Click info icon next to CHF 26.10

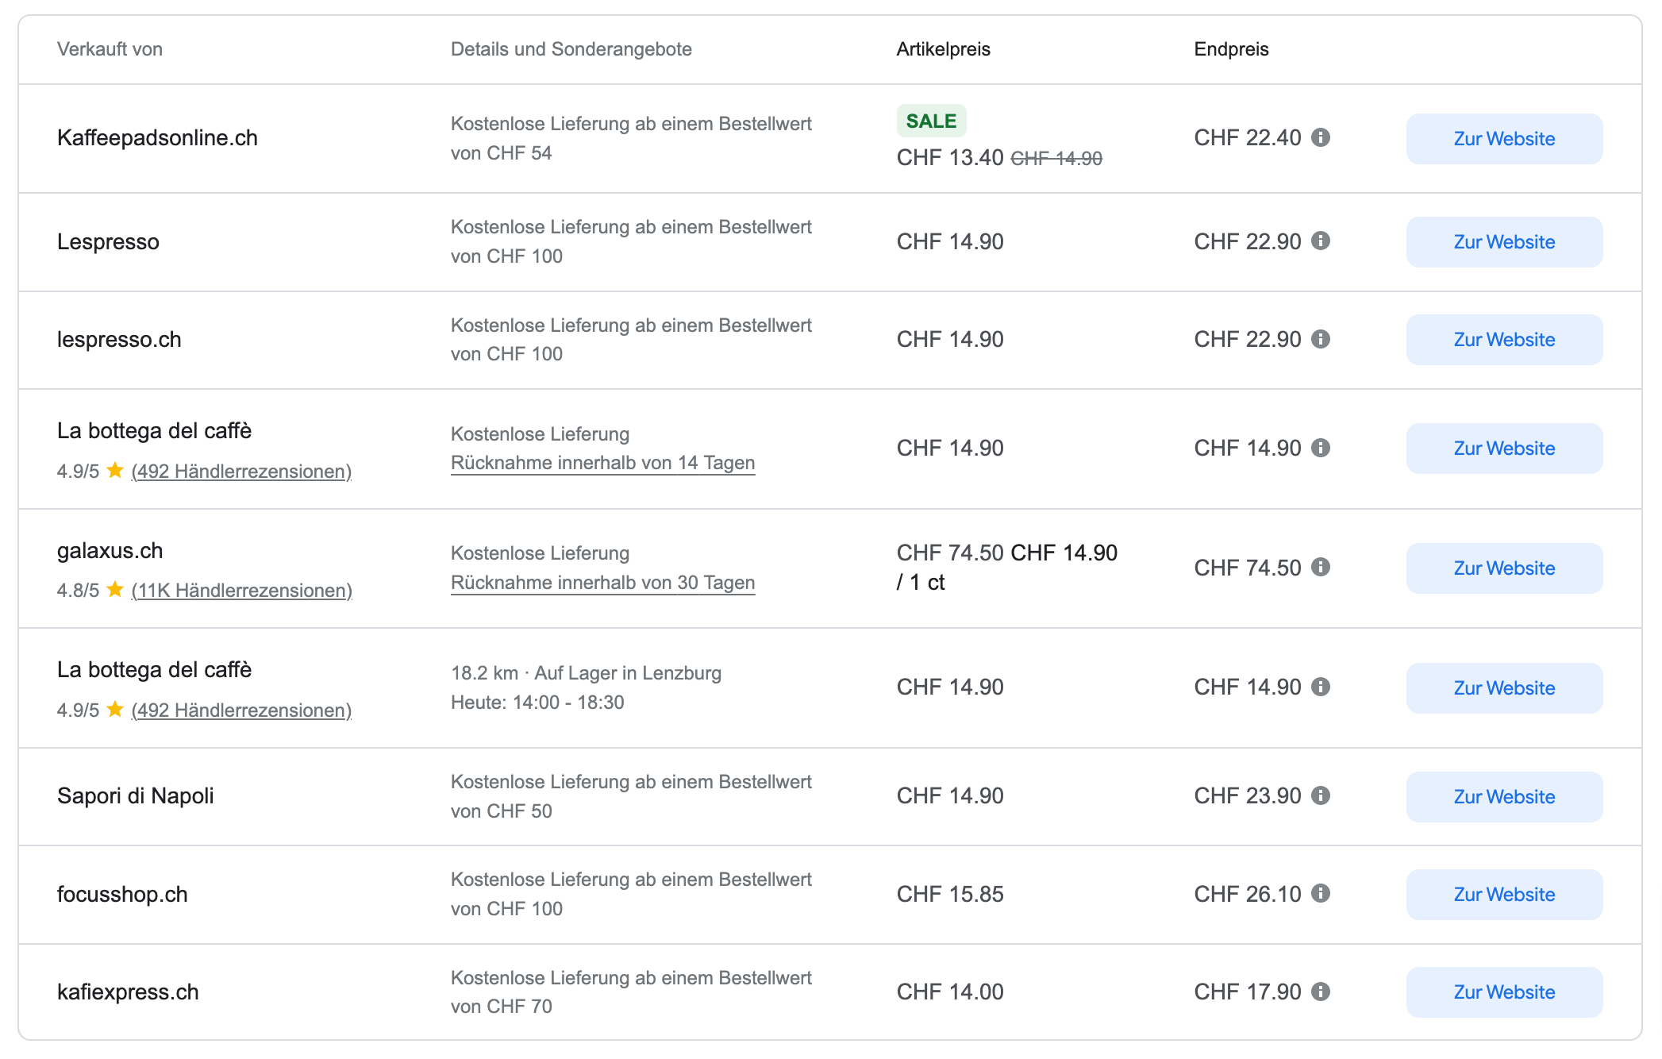[1320, 893]
